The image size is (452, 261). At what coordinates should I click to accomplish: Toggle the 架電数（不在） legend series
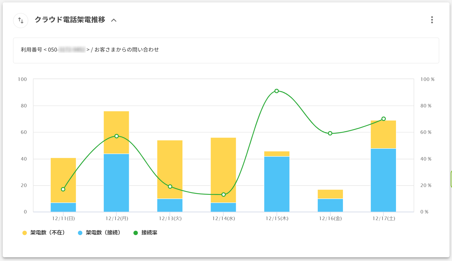point(44,233)
